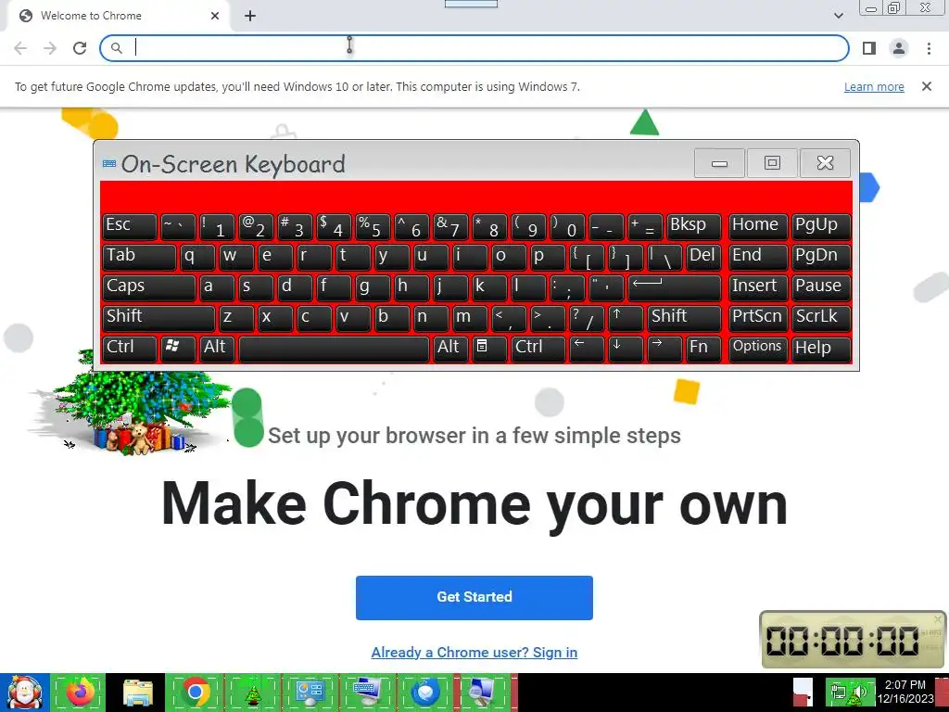This screenshot has width=949, height=712.
Task: Click the PgUp key
Action: tap(821, 226)
